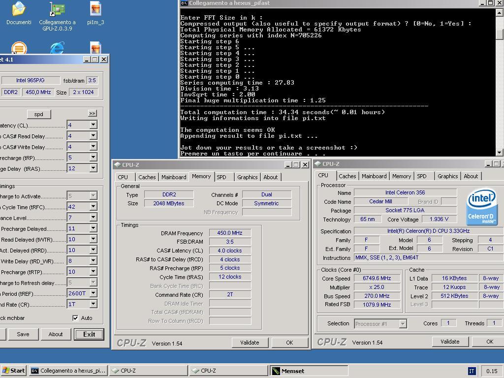
Task: Click the console scrollbar down arrow
Action: coord(499,153)
